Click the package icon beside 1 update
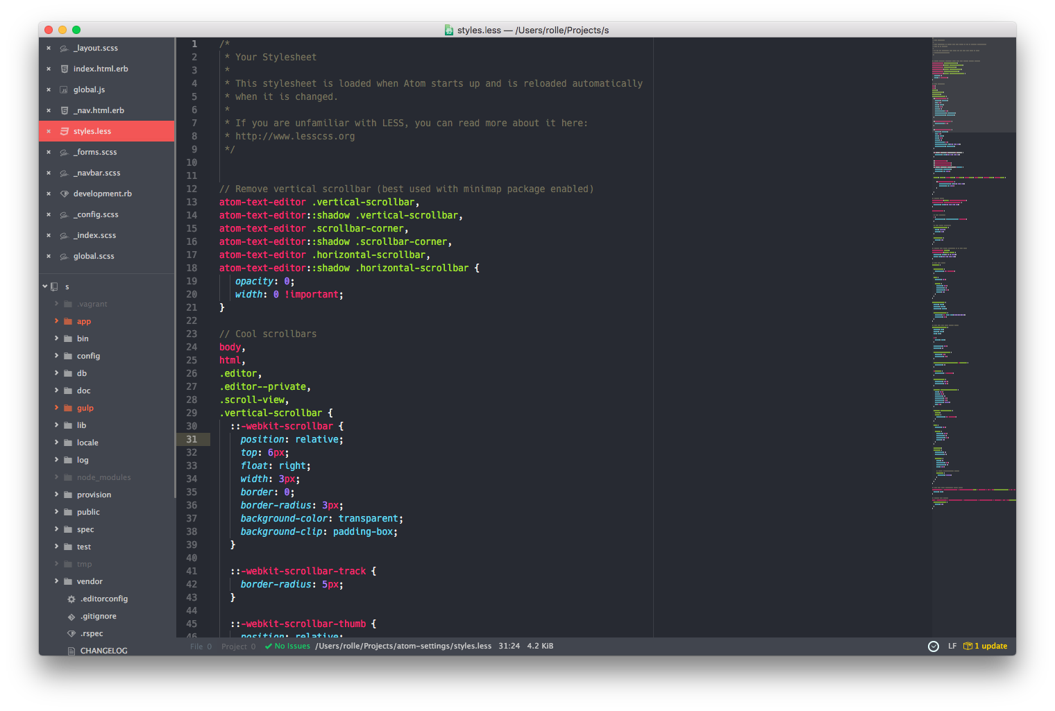Image resolution: width=1055 pixels, height=711 pixels. pyautogui.click(x=968, y=646)
